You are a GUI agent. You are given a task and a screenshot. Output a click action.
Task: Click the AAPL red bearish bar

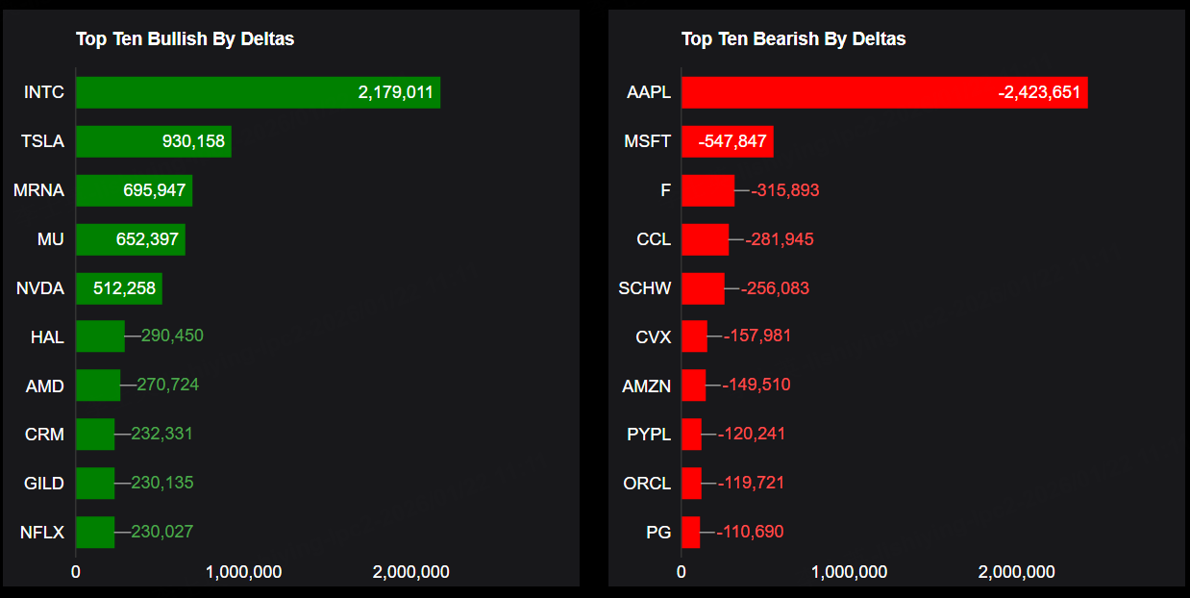(x=884, y=93)
